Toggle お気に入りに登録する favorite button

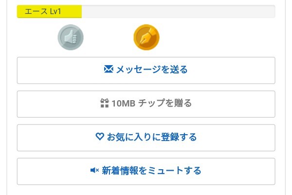click(146, 138)
